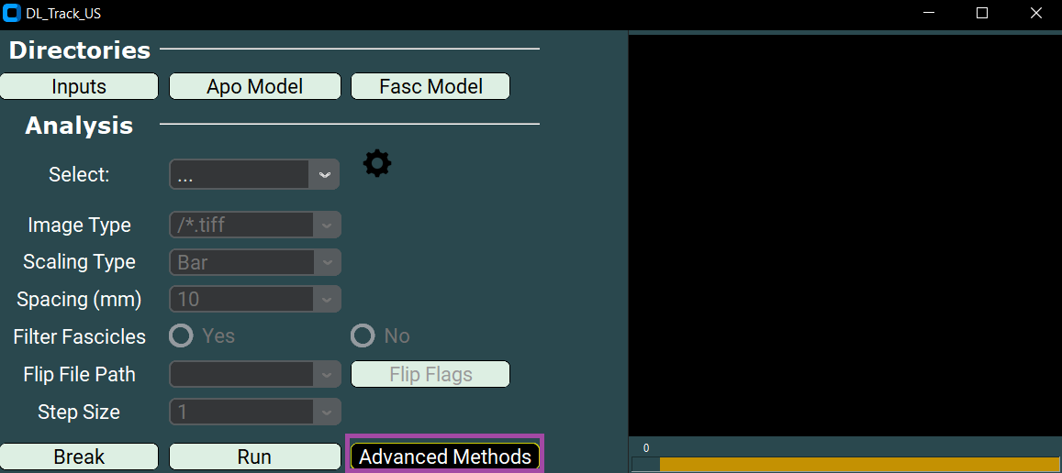Viewport: 1062px width, 473px height.
Task: Expand the Scaling Type dropdown
Action: point(254,262)
